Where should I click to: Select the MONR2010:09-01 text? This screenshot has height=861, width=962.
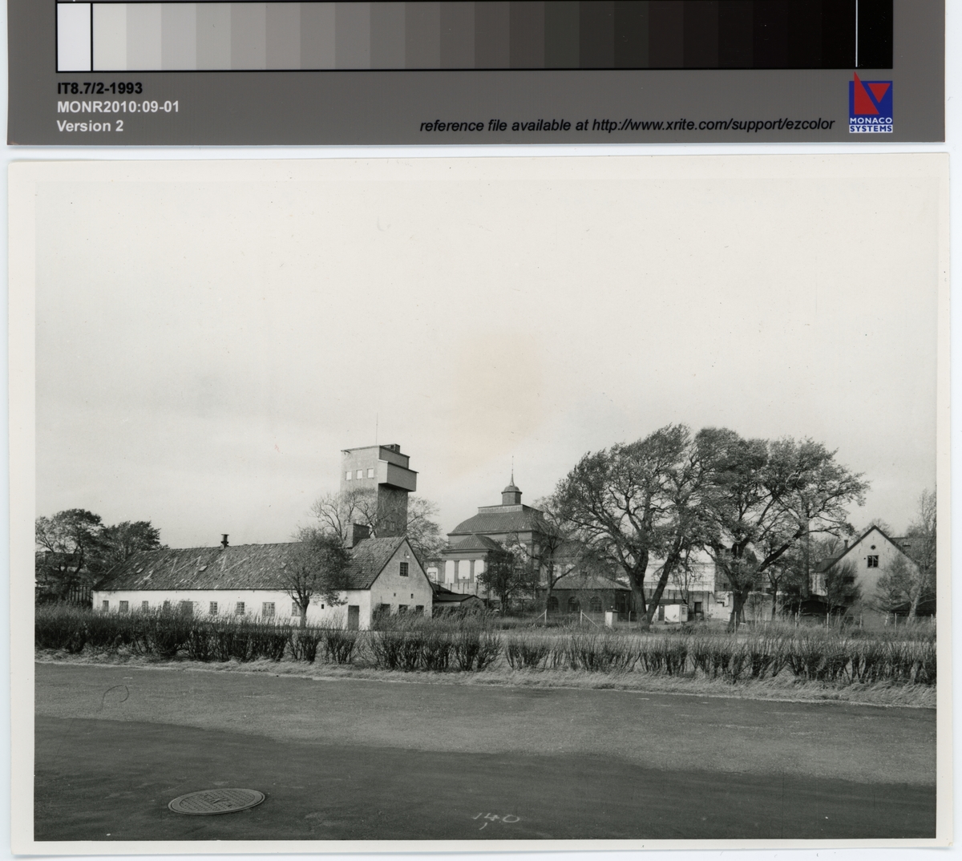click(117, 107)
